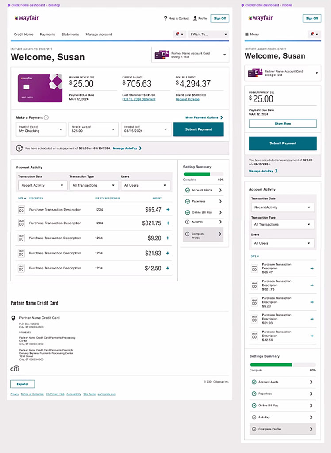Click the location pin icon in address section
The width and height of the screenshot is (331, 453).
(x=14, y=318)
